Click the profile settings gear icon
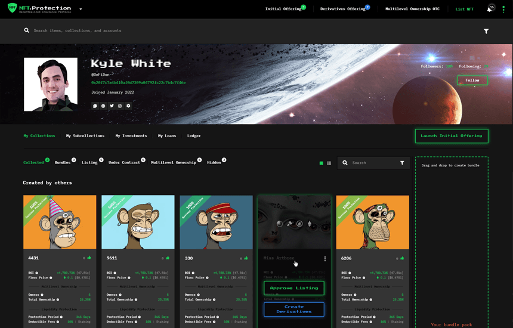 [x=128, y=106]
